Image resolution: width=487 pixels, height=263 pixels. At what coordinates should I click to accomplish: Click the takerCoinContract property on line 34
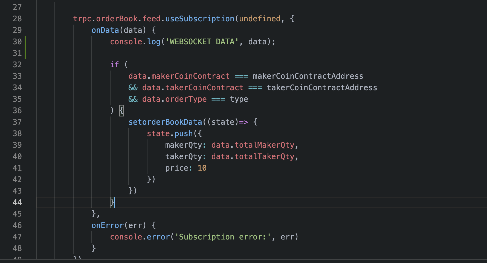[x=204, y=87]
